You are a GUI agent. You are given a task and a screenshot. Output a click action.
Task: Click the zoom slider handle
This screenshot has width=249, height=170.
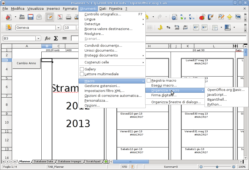click(x=217, y=167)
